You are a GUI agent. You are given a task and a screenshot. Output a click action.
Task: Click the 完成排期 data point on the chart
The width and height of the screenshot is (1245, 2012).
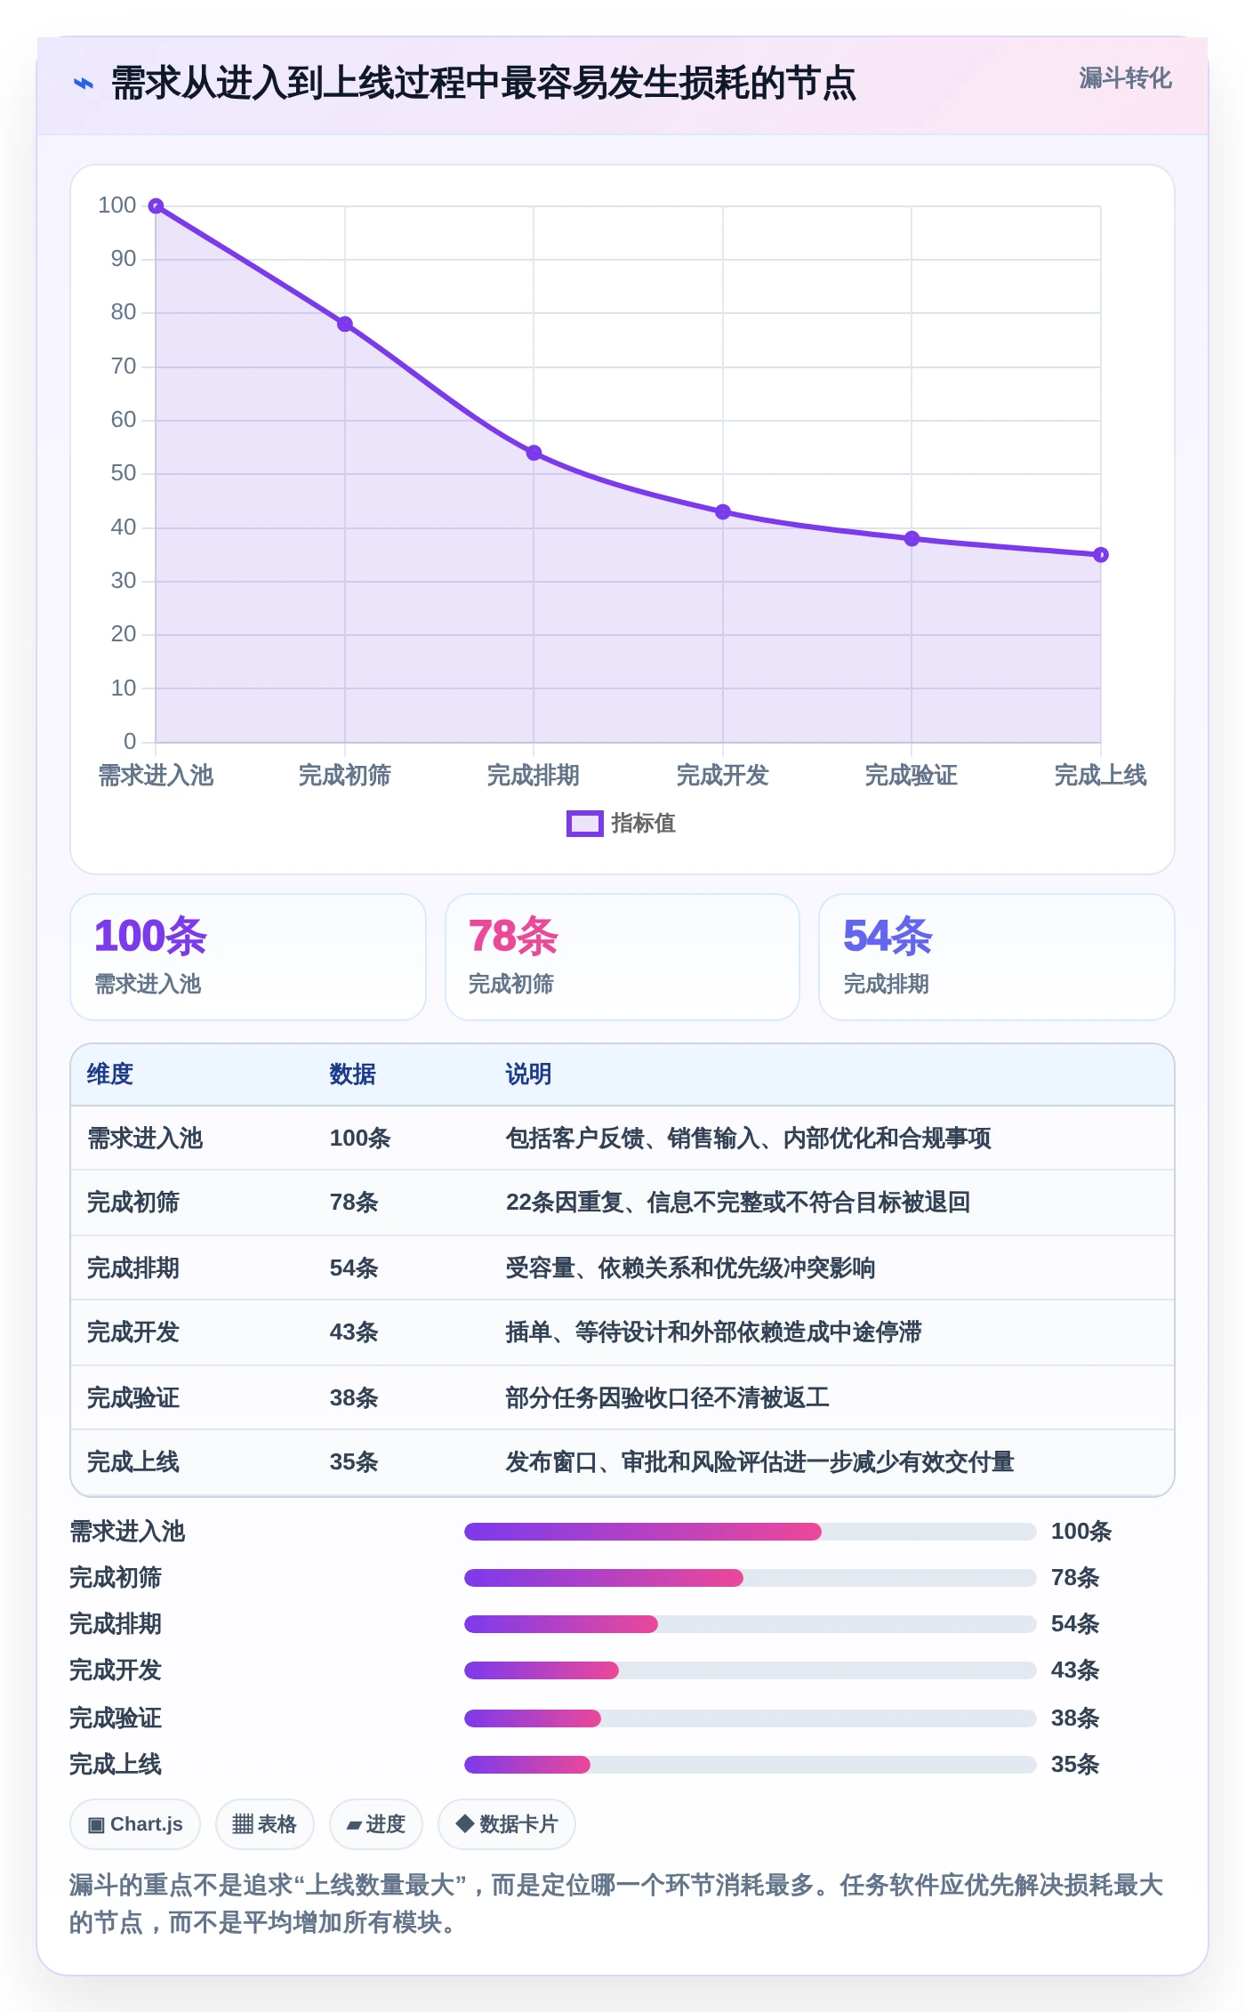[x=534, y=453]
